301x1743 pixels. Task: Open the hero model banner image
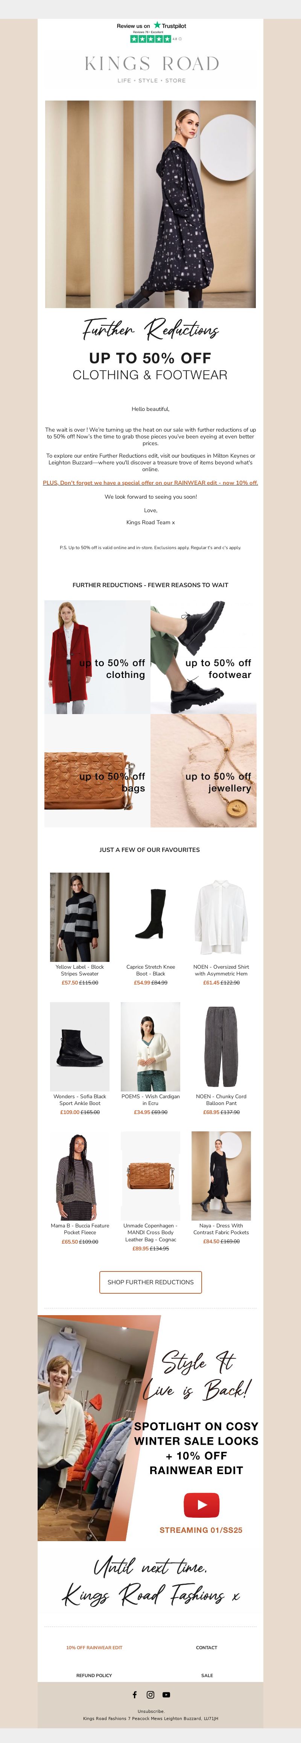coord(150,205)
